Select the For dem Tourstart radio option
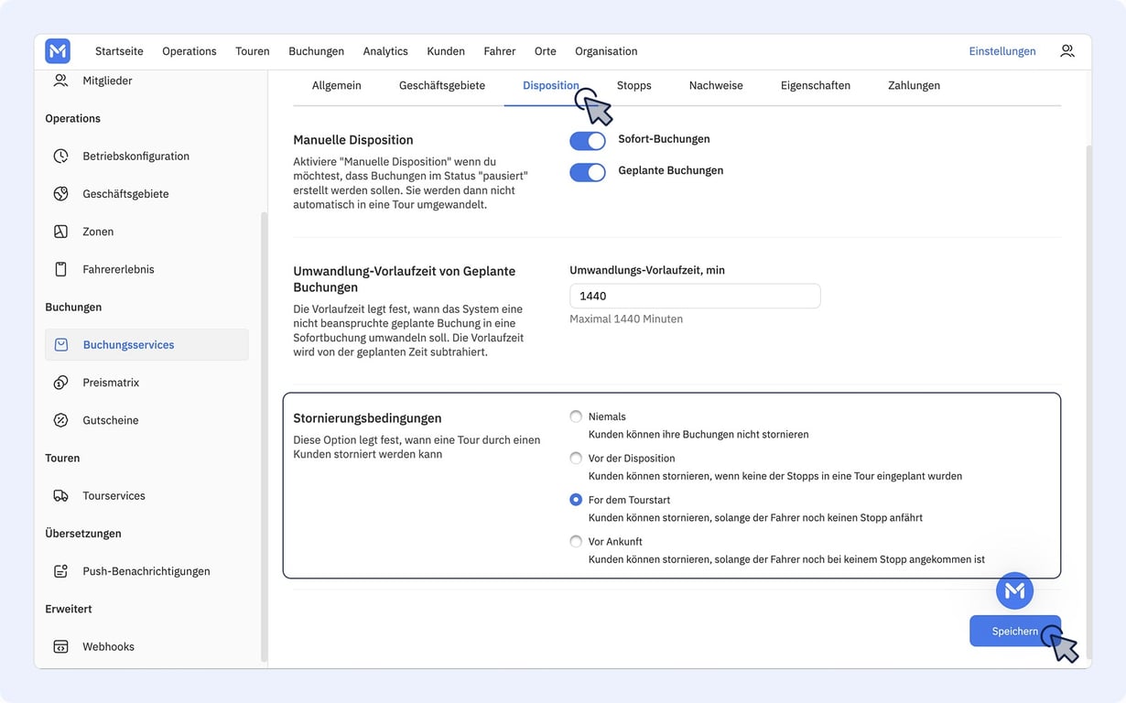Viewport: 1126px width, 703px height. (576, 500)
